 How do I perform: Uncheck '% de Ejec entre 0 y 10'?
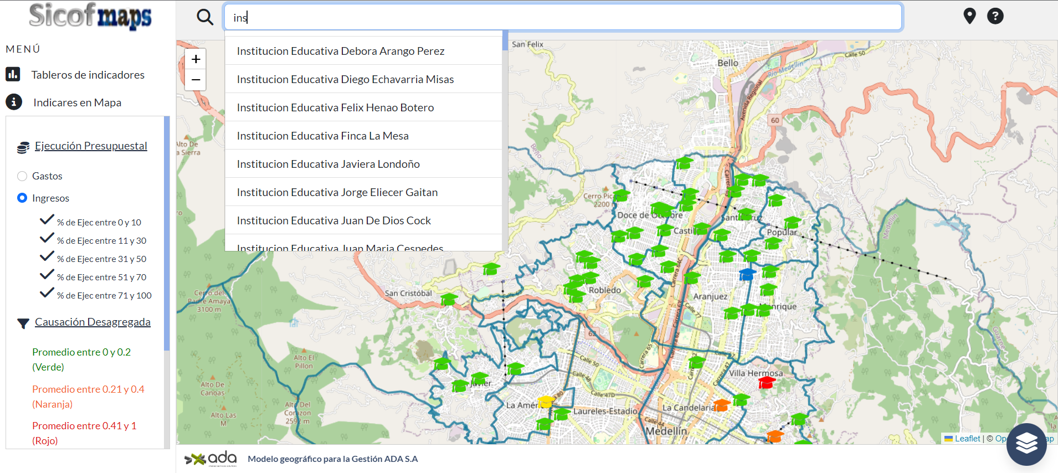[47, 220]
